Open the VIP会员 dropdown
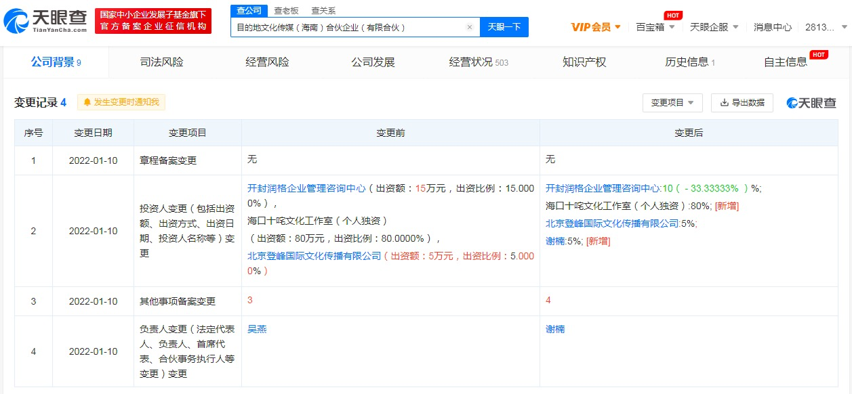Screen dimensions: 852x394 596,27
